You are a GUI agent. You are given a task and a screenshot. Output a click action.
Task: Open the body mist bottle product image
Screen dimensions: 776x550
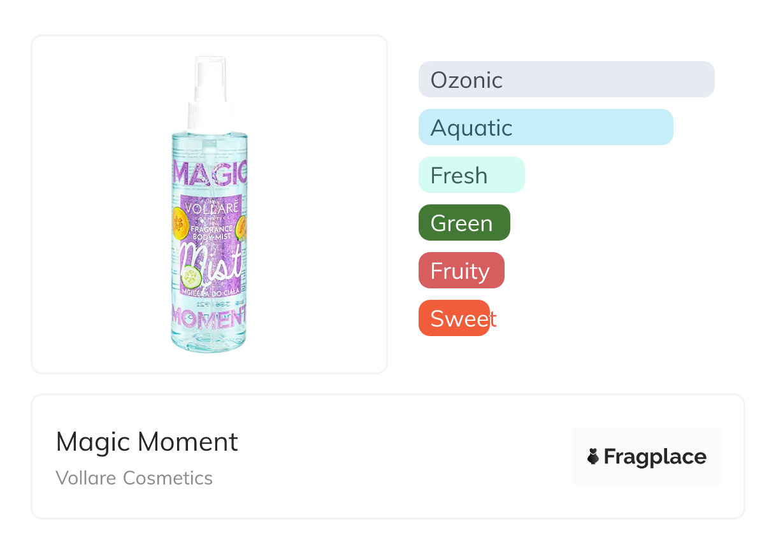tap(209, 204)
